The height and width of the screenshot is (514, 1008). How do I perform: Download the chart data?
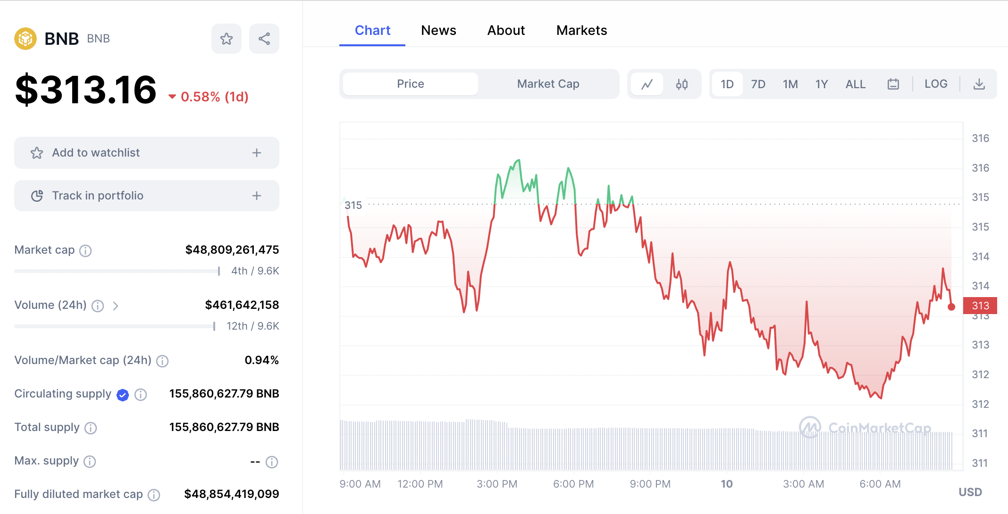coord(979,84)
